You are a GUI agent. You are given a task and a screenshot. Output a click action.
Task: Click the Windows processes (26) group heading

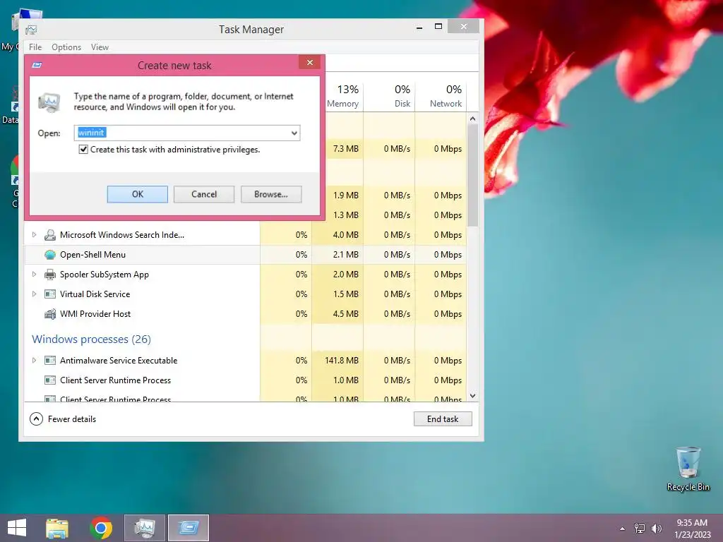coord(91,339)
